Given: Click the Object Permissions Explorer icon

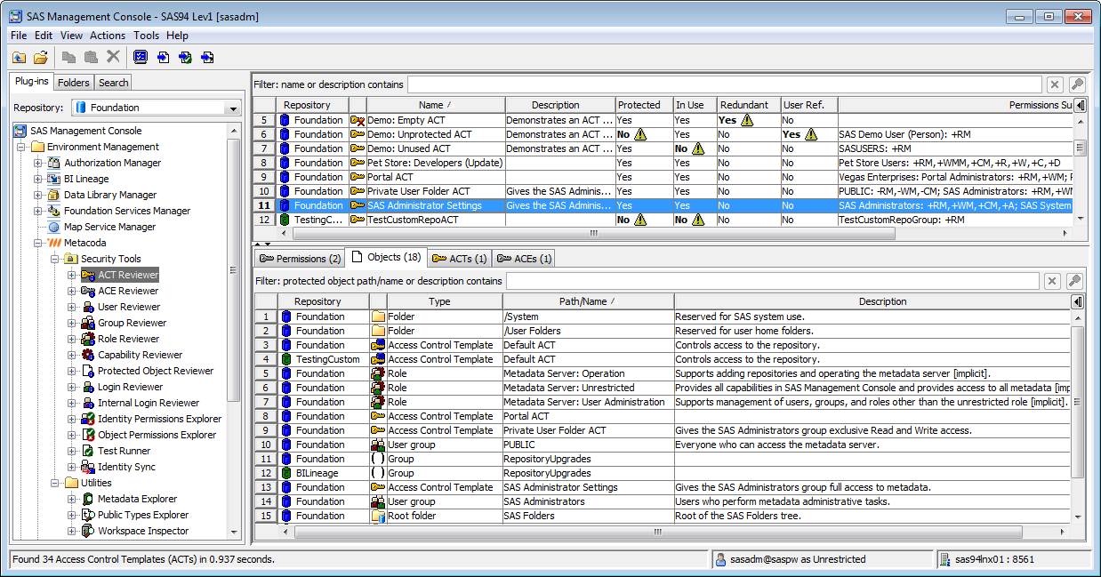Looking at the screenshot, I should click(88, 435).
